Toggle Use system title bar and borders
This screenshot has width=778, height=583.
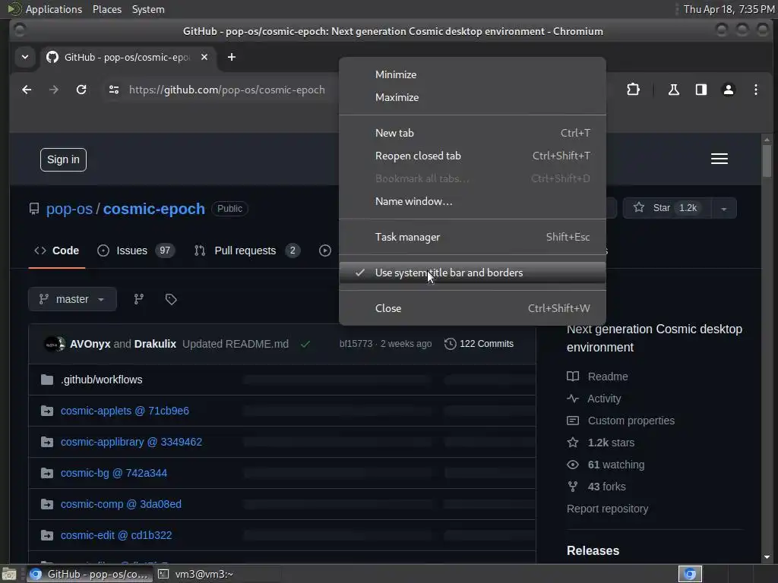473,273
